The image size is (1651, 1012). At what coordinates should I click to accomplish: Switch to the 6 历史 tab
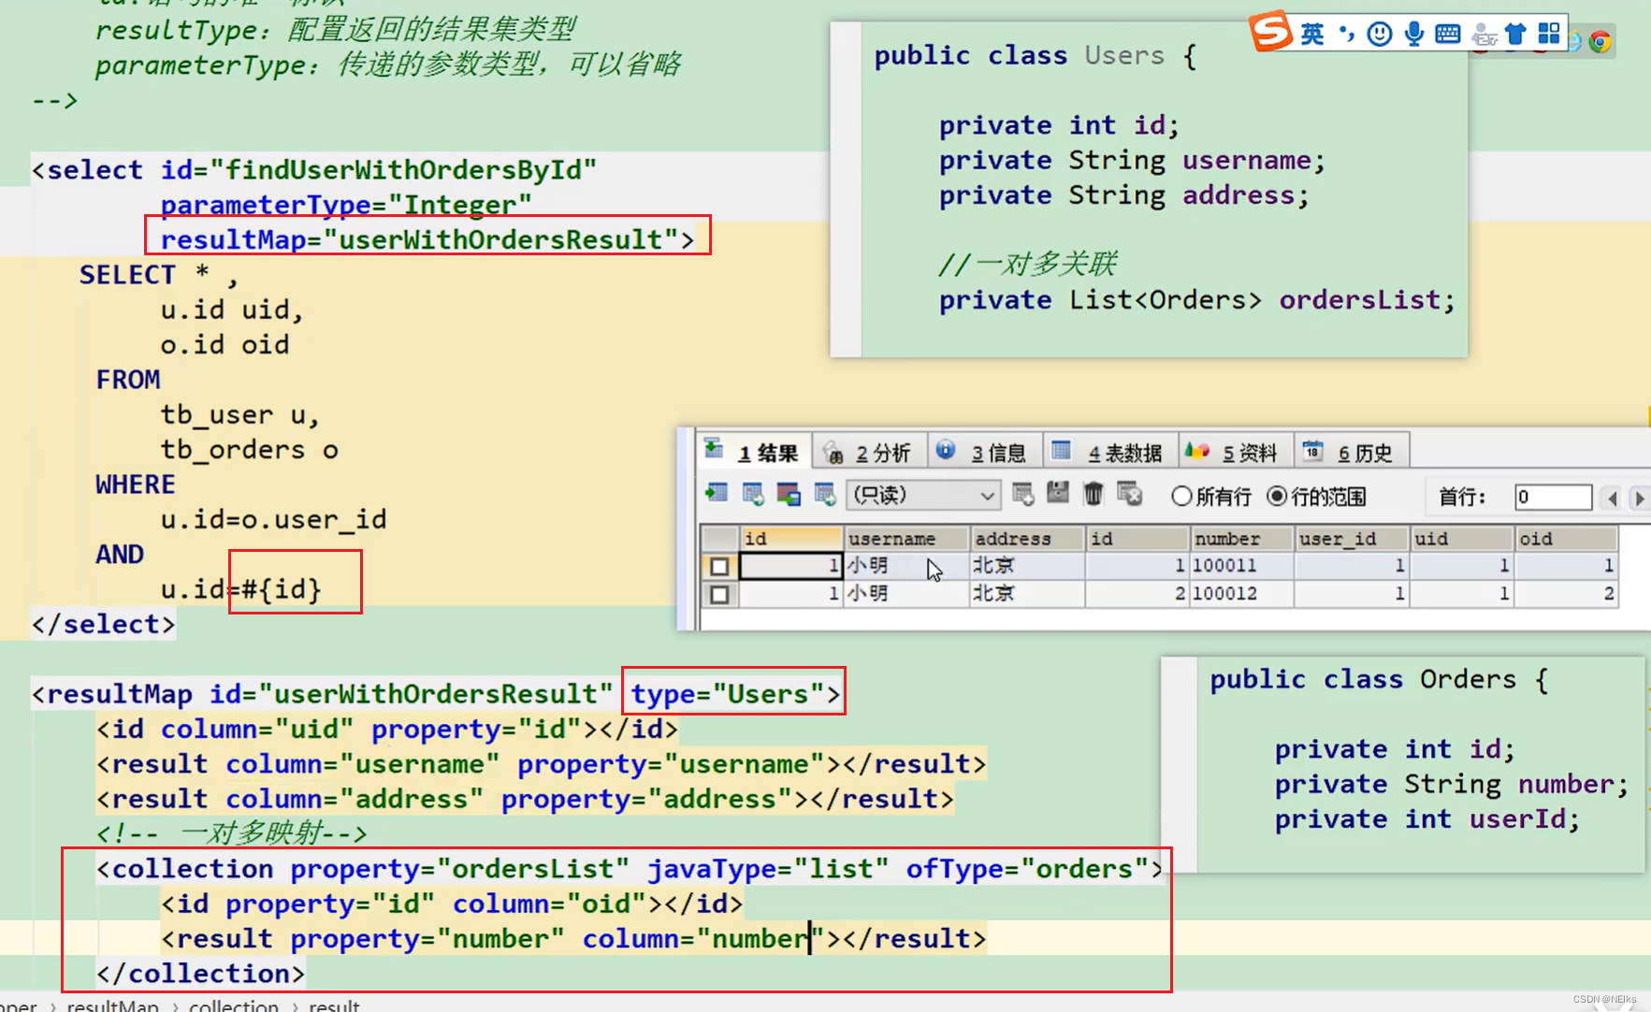[1367, 452]
